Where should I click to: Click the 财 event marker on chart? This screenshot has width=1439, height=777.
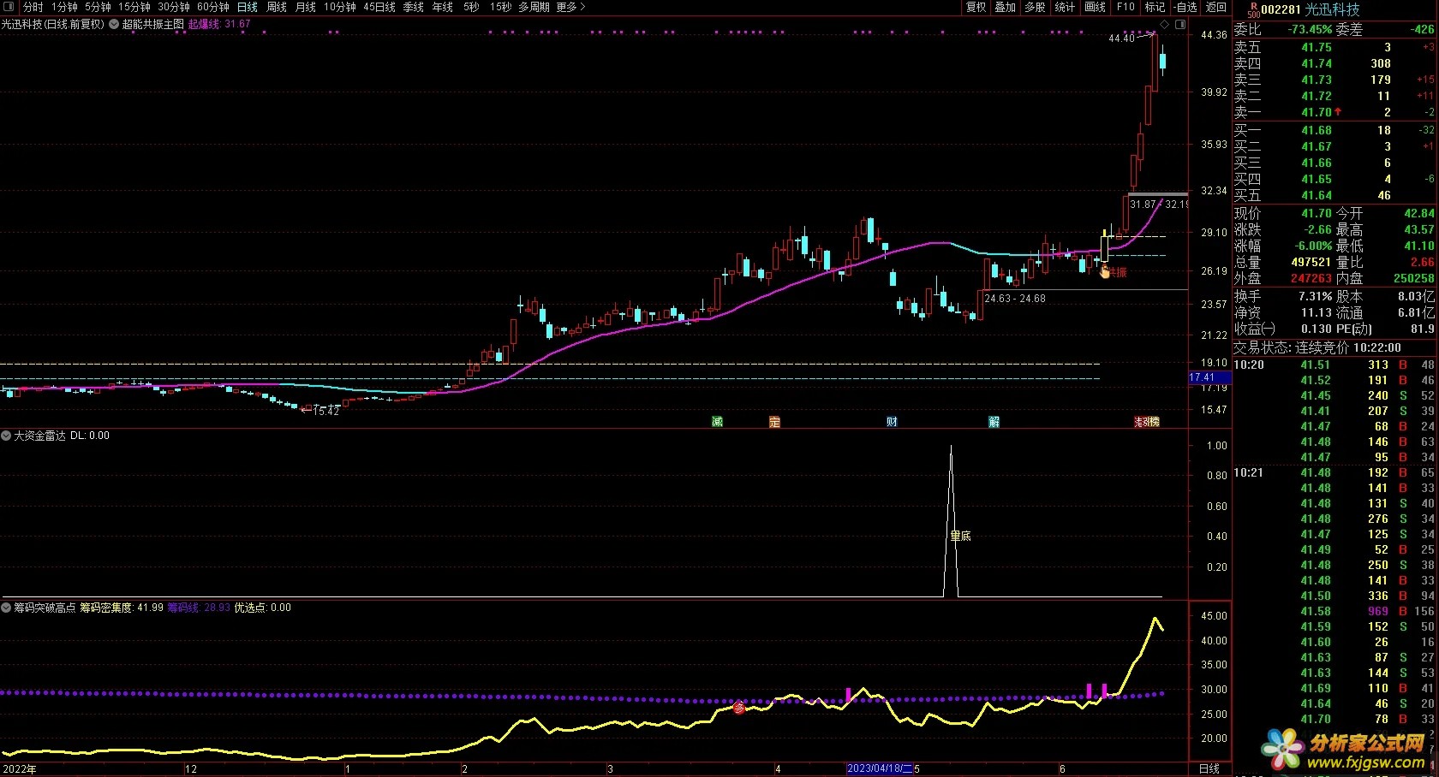point(892,422)
